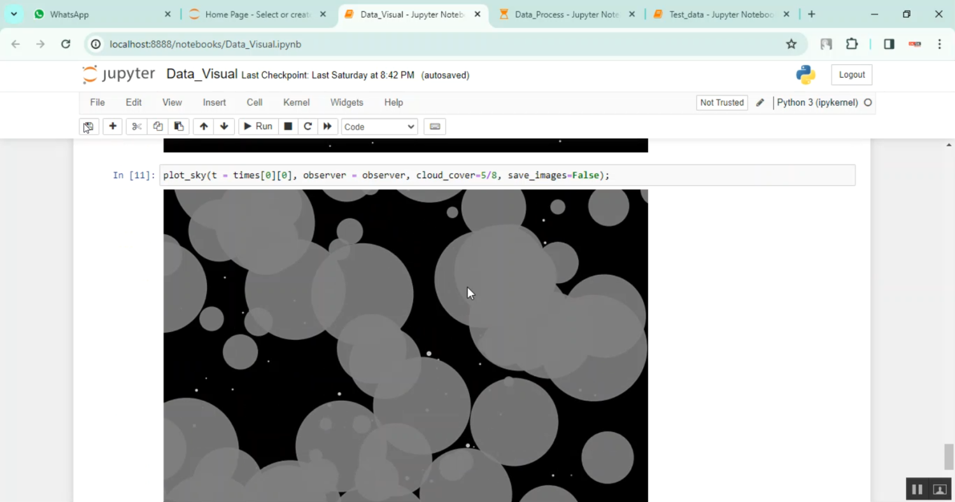
Task: Interrupt the kernel with stop icon
Action: coord(288,126)
